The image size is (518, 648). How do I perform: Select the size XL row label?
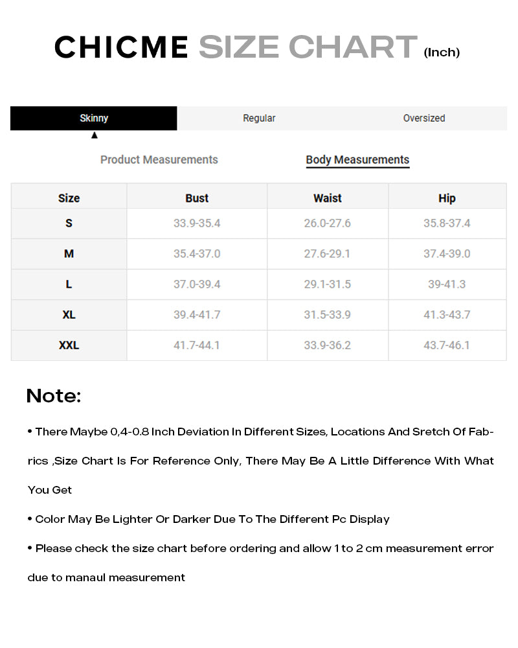(x=69, y=315)
